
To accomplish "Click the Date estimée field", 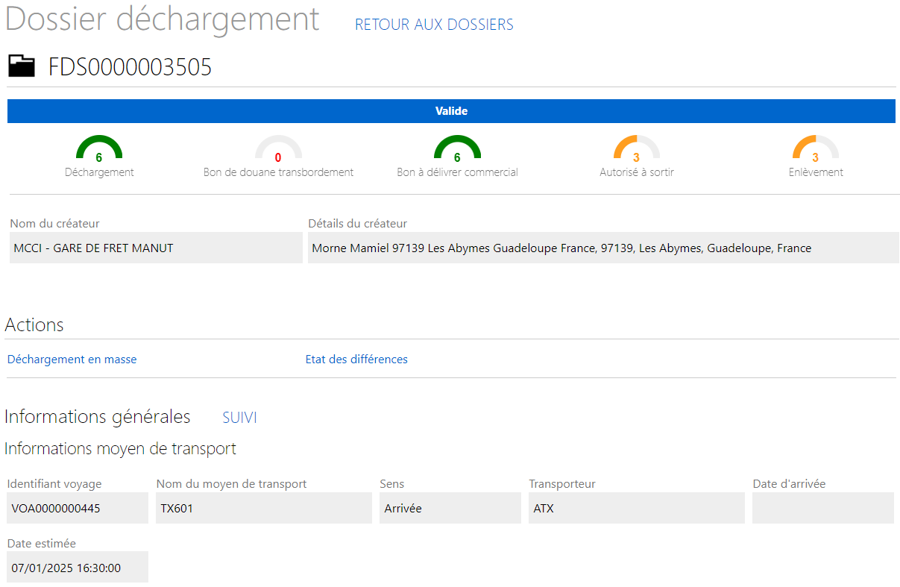I will coord(78,568).
